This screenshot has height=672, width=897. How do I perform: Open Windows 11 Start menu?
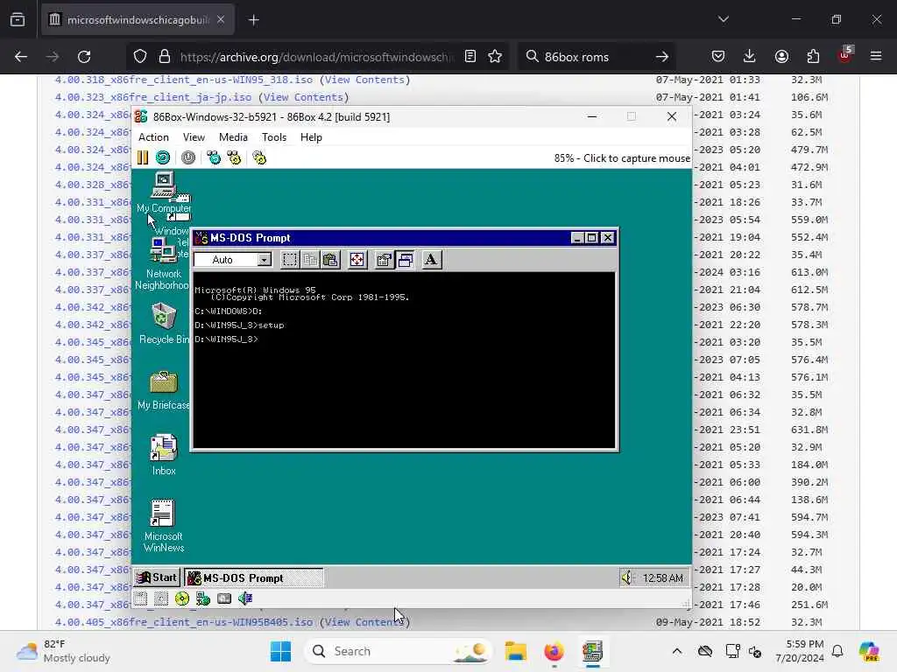tap(280, 651)
